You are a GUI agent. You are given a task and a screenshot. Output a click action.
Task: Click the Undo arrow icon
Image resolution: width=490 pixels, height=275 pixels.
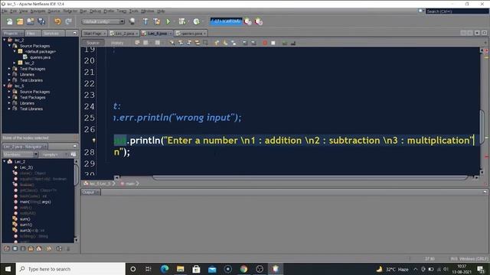pos(57,21)
